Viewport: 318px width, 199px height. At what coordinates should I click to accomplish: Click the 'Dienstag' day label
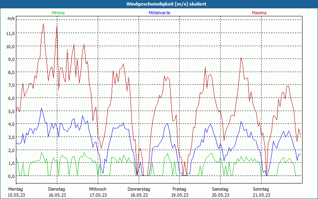pos(56,189)
